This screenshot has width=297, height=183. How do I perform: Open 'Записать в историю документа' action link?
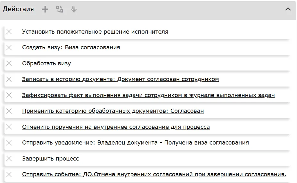[120, 79]
